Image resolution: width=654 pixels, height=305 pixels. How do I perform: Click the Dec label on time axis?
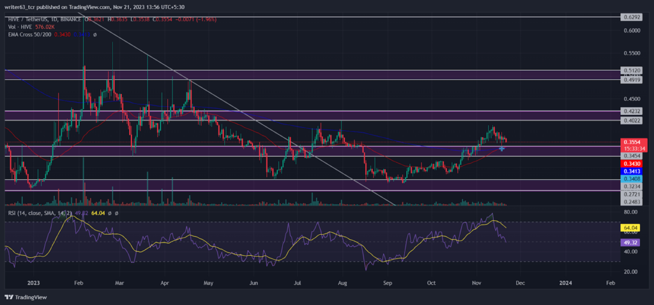coord(520,283)
